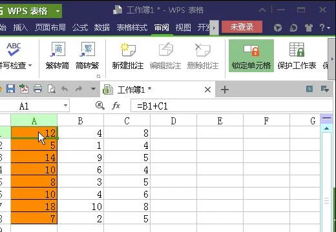Open the skin shirt icon

point(308,28)
